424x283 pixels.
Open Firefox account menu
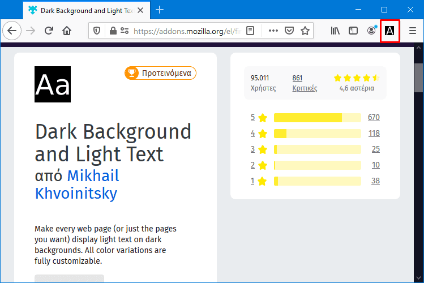coord(371,31)
